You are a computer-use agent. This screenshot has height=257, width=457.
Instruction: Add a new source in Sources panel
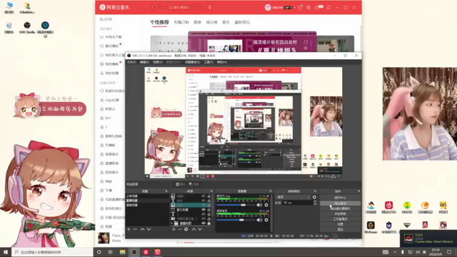pyautogui.click(x=174, y=230)
